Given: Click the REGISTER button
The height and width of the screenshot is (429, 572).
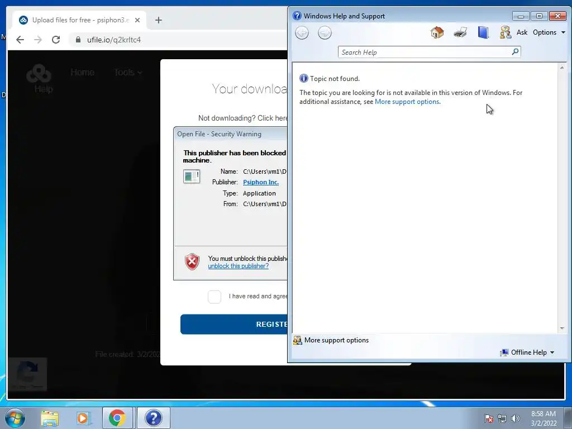Looking at the screenshot, I should point(234,325).
